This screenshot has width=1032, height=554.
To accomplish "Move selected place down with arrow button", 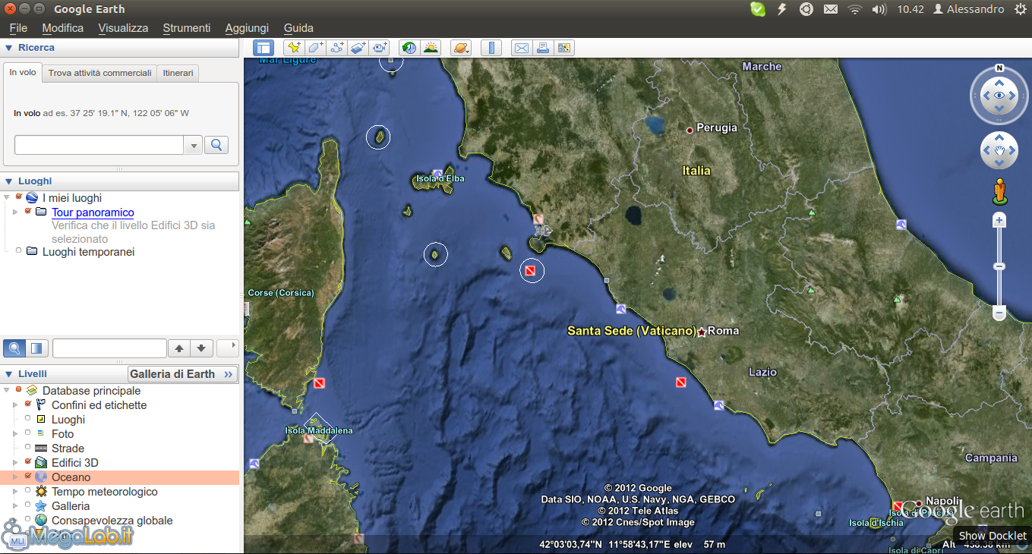I will click(200, 348).
